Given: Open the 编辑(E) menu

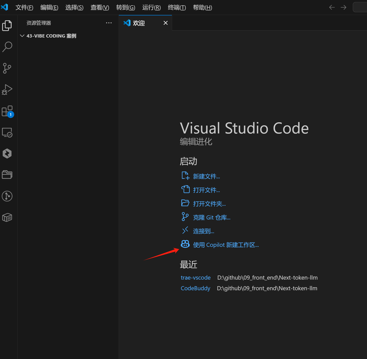Looking at the screenshot, I should click(x=49, y=8).
